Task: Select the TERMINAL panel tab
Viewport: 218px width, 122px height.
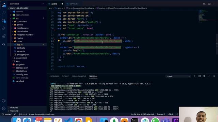Action: [93, 76]
